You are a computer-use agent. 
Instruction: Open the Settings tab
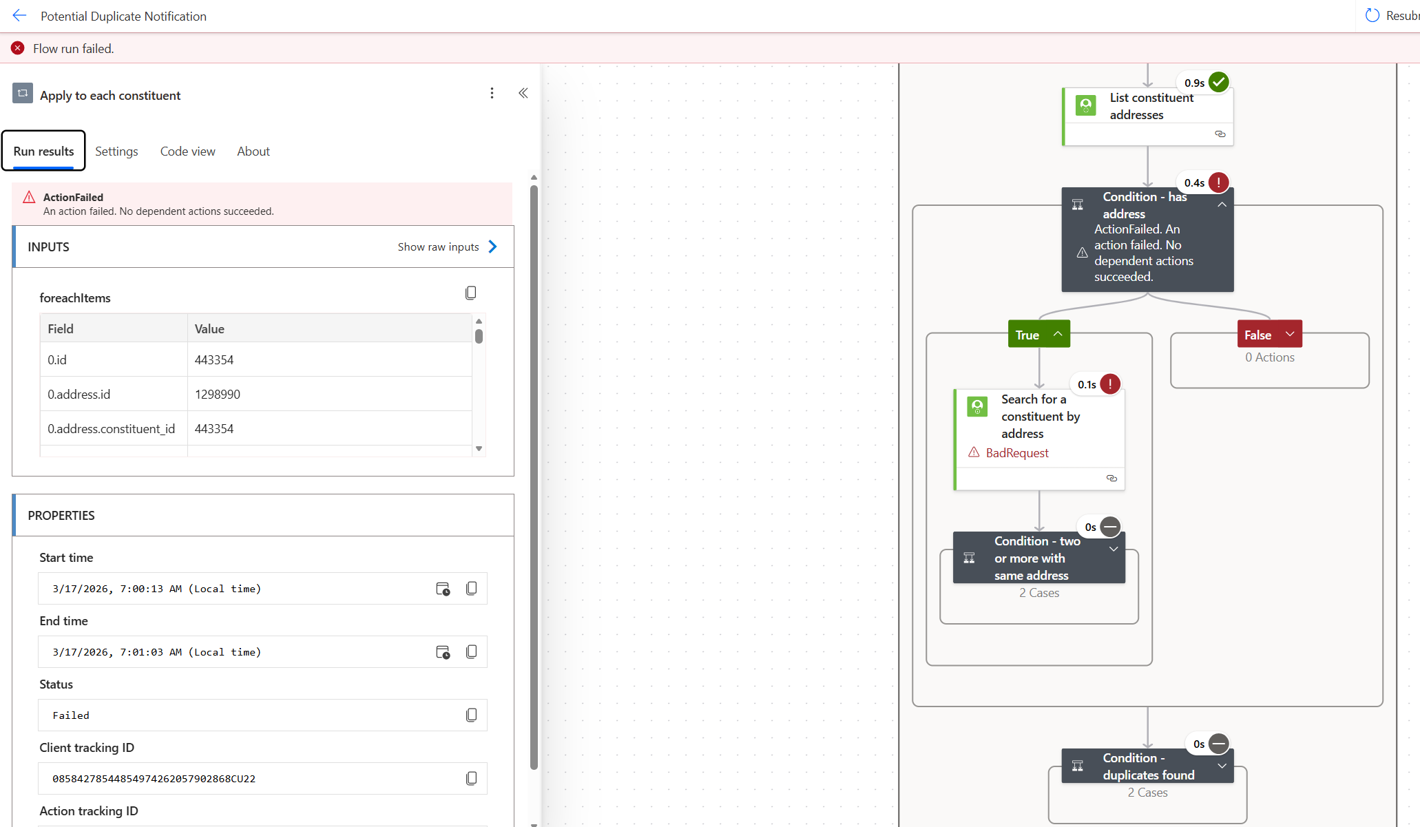coord(116,151)
